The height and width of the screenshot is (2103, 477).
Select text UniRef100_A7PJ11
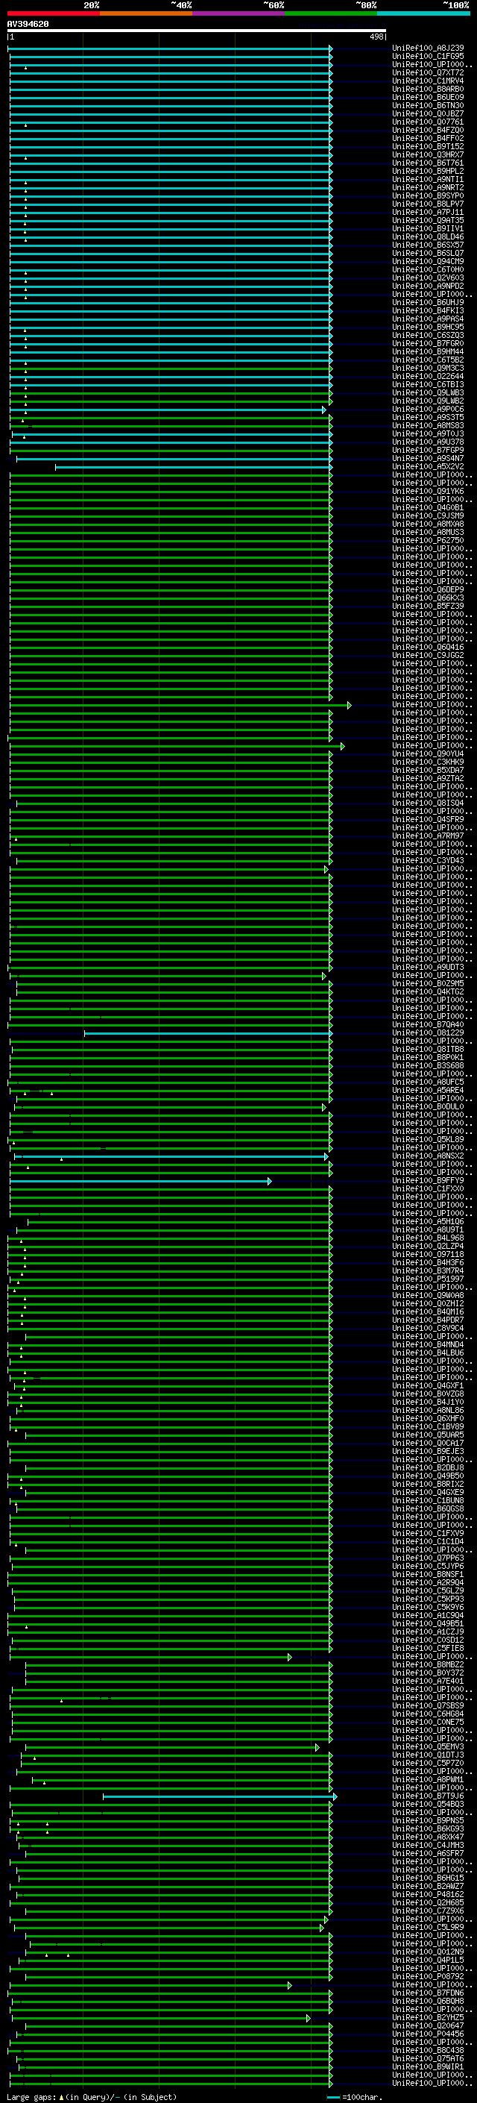tap(428, 213)
